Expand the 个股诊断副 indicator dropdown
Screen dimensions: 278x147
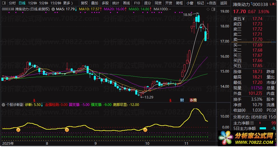point(3,105)
